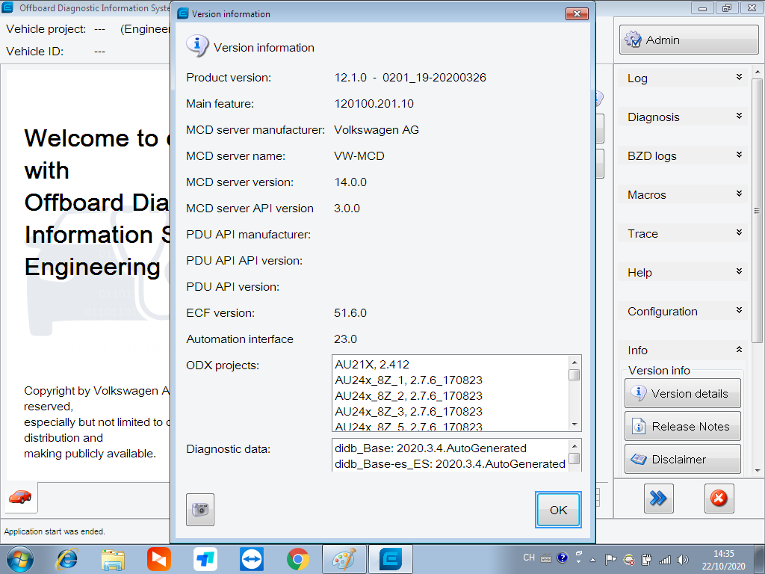Open Windows Explorer folder from taskbar
Screen dimensions: 765x574
click(113, 559)
